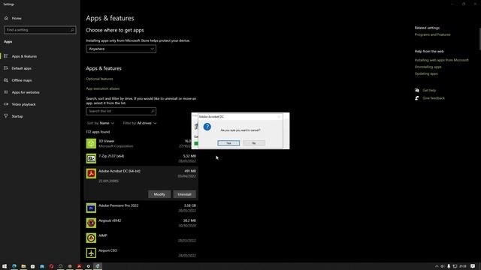The width and height of the screenshot is (481, 270).
Task: Click the taskbar clock
Action: [463, 266]
